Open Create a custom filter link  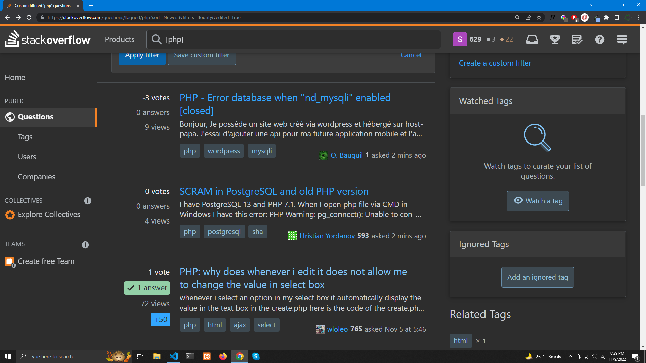[495, 63]
